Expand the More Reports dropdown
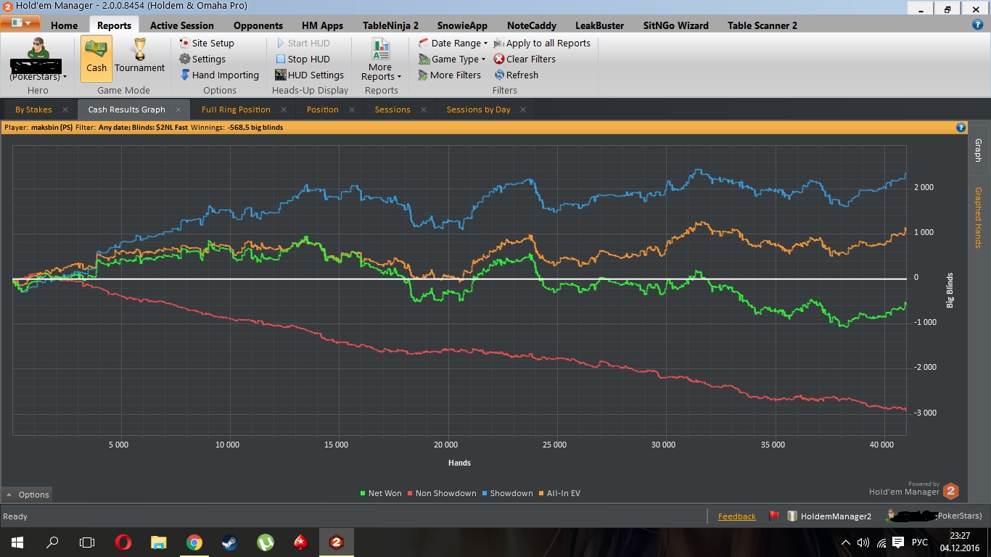991x557 pixels. tap(381, 59)
